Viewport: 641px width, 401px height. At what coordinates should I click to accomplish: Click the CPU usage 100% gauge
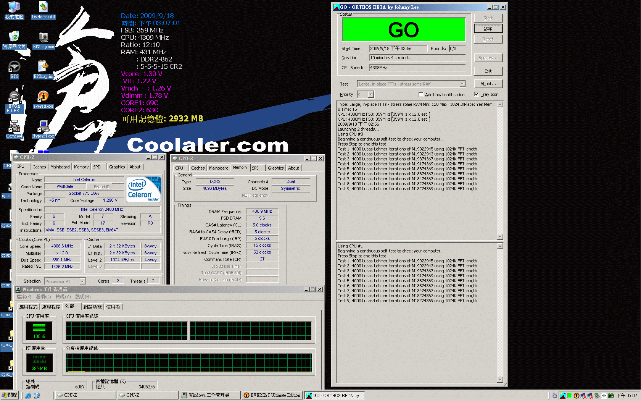click(39, 331)
